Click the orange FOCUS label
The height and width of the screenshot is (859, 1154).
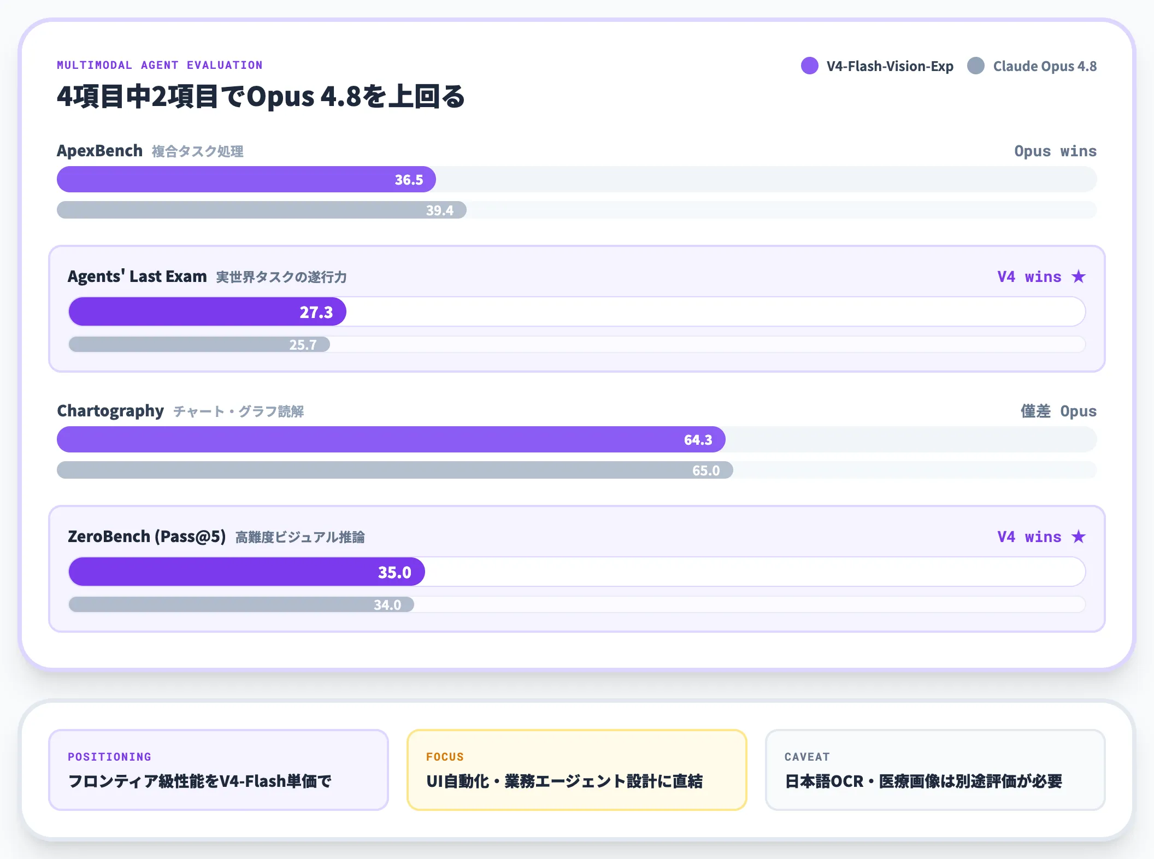coord(445,757)
